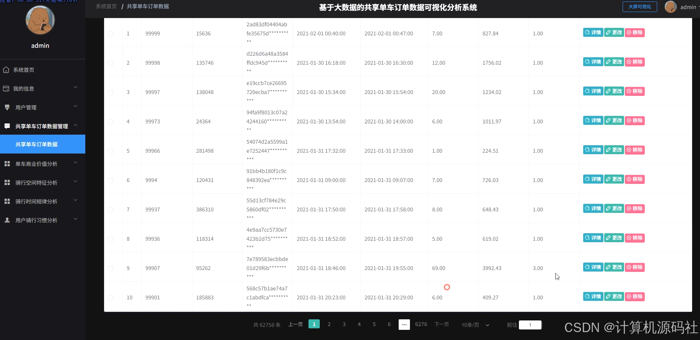The height and width of the screenshot is (340, 700).
Task: Tick the row 9 checkbox
Action: pos(110,269)
